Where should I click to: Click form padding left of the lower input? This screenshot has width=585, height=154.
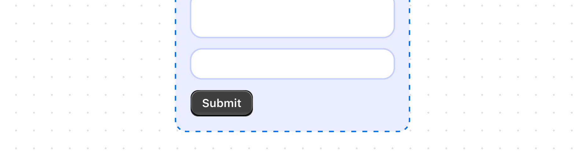(183, 64)
